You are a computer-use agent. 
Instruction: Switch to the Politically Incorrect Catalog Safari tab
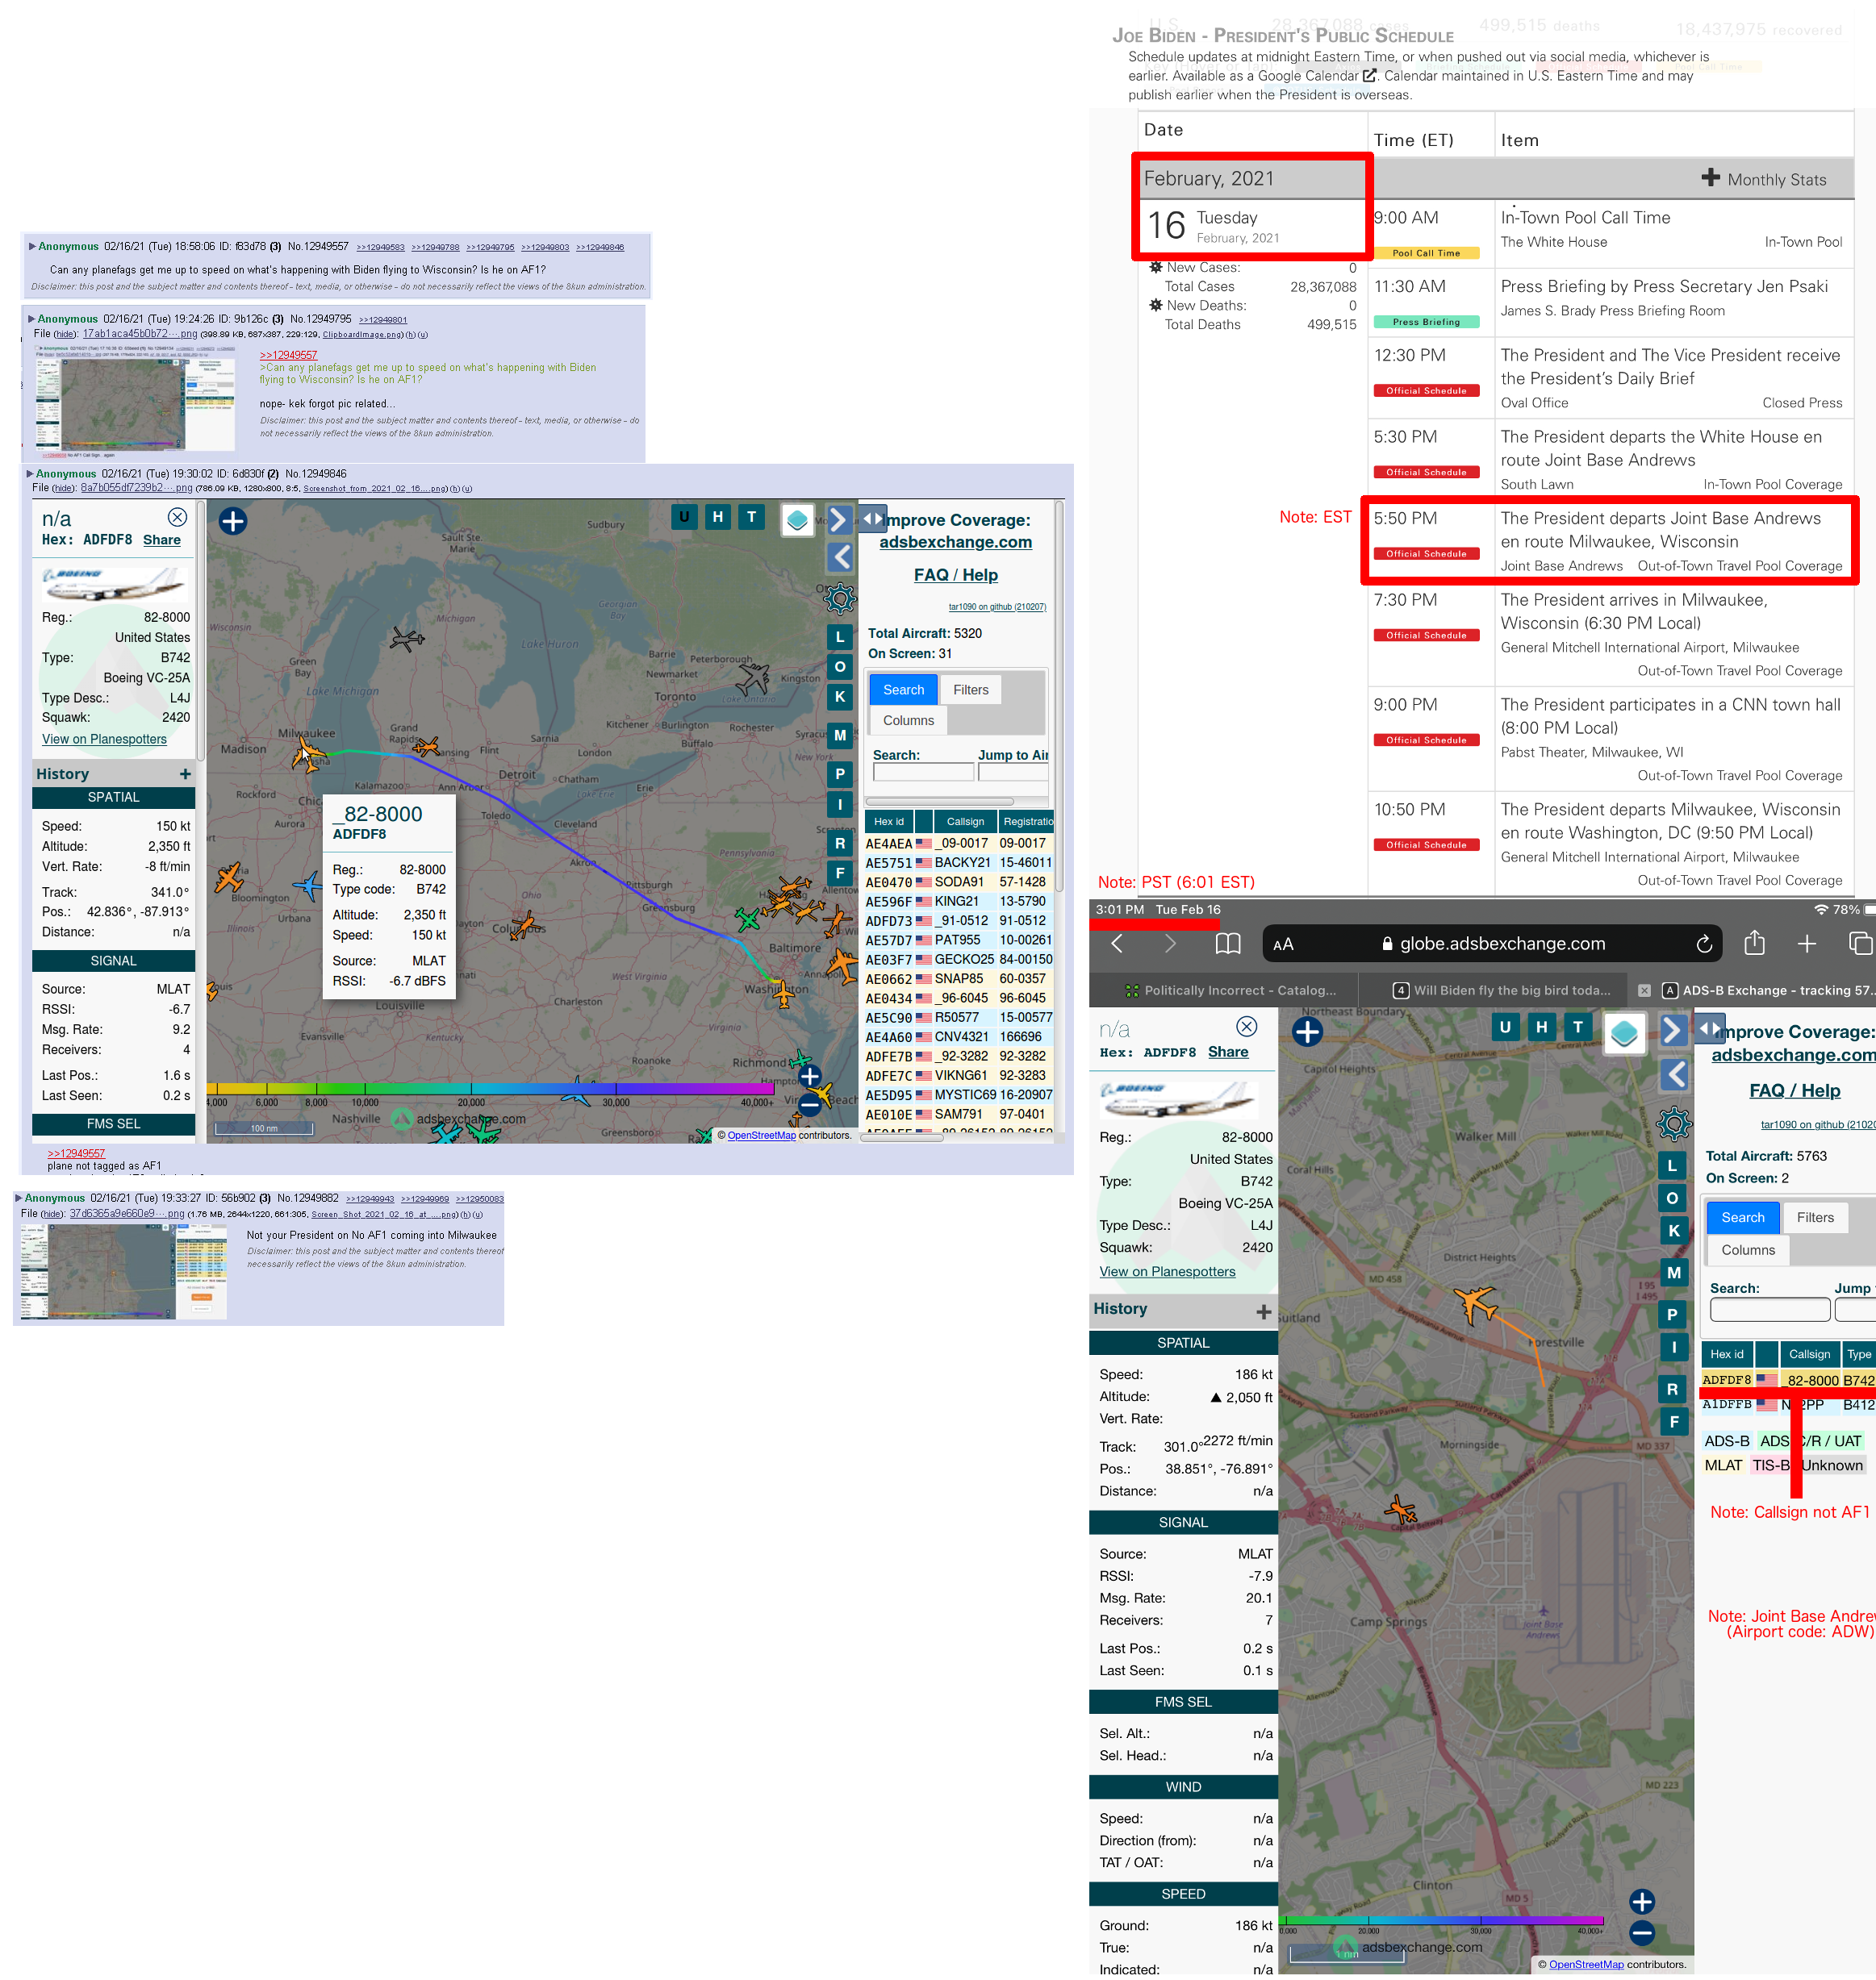[1231, 990]
